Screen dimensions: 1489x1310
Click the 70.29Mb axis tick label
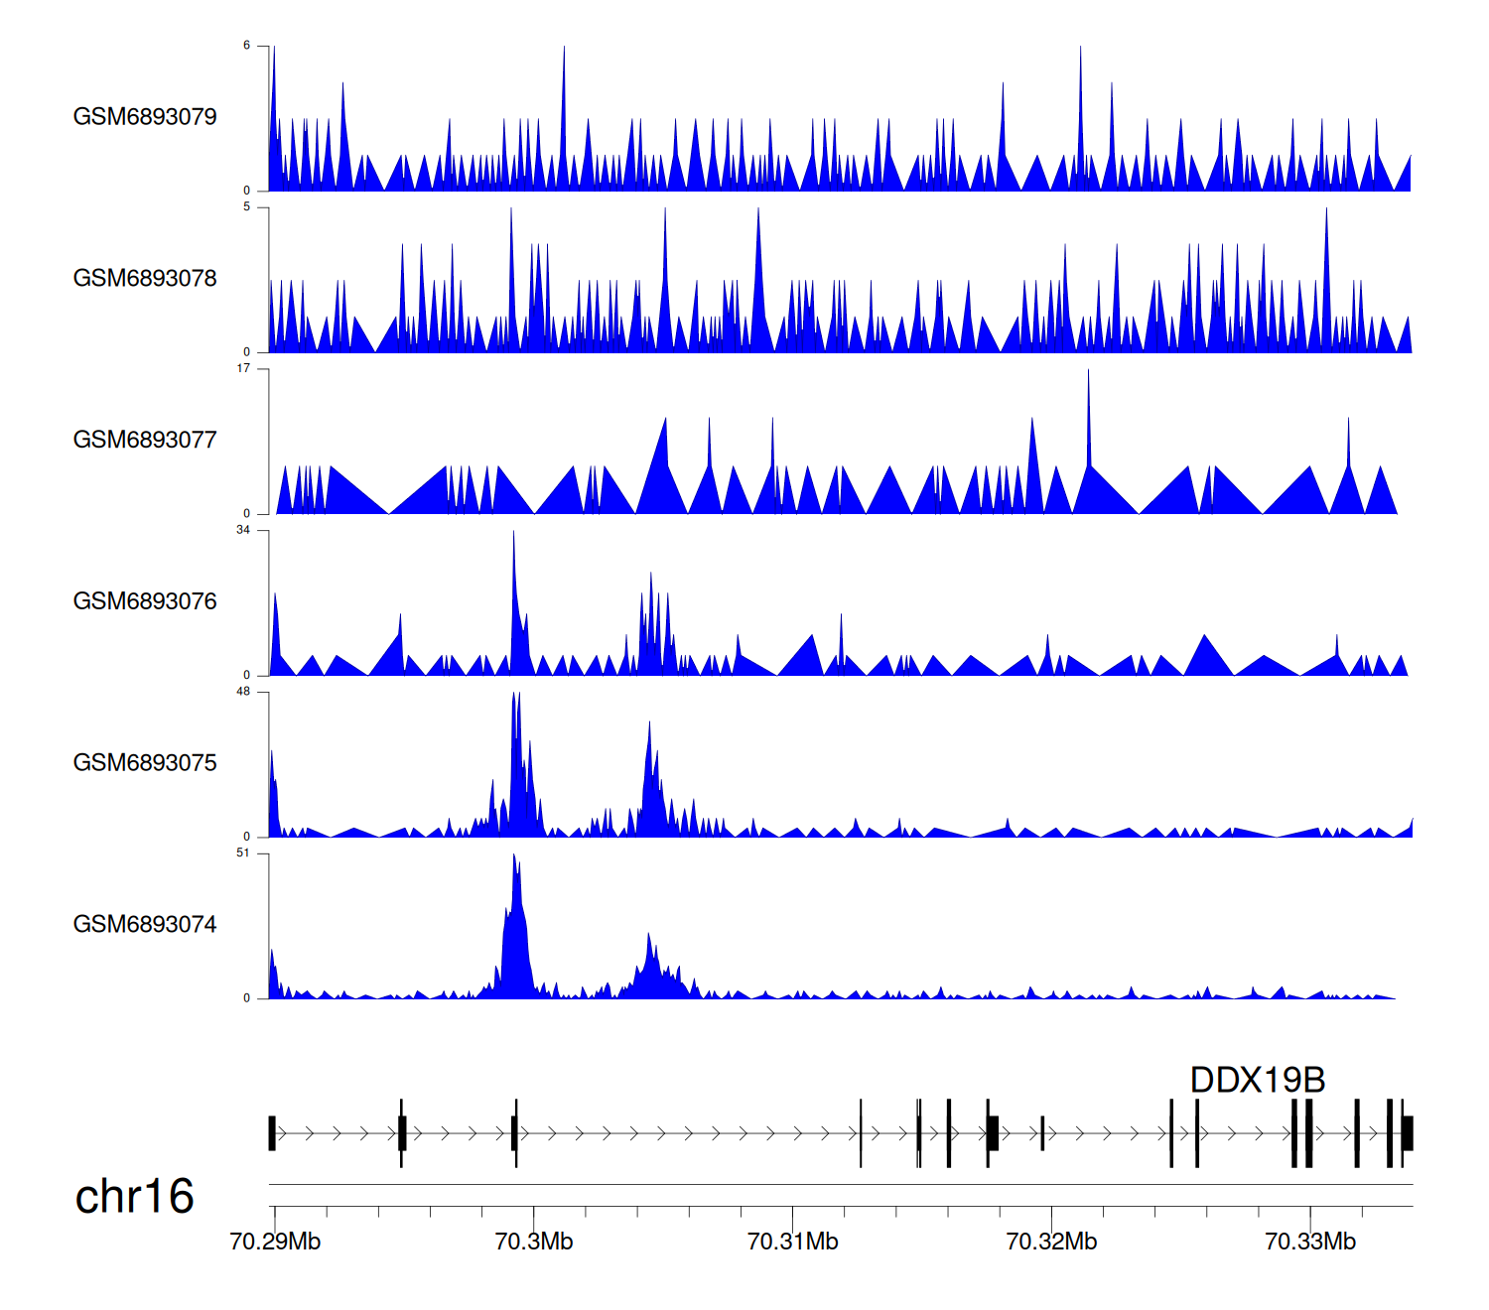[x=275, y=1243]
